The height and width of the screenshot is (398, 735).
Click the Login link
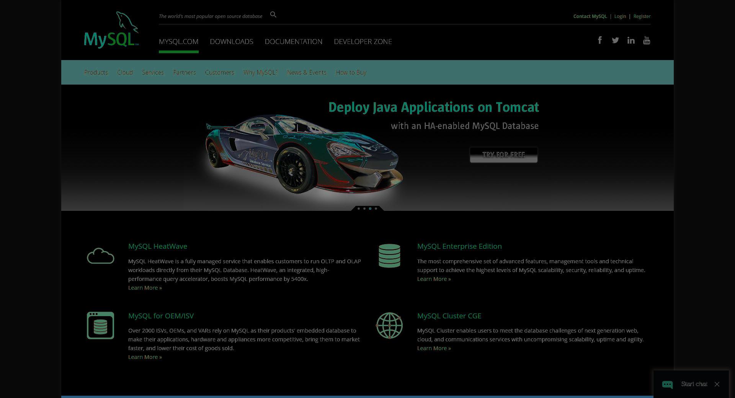click(x=620, y=16)
